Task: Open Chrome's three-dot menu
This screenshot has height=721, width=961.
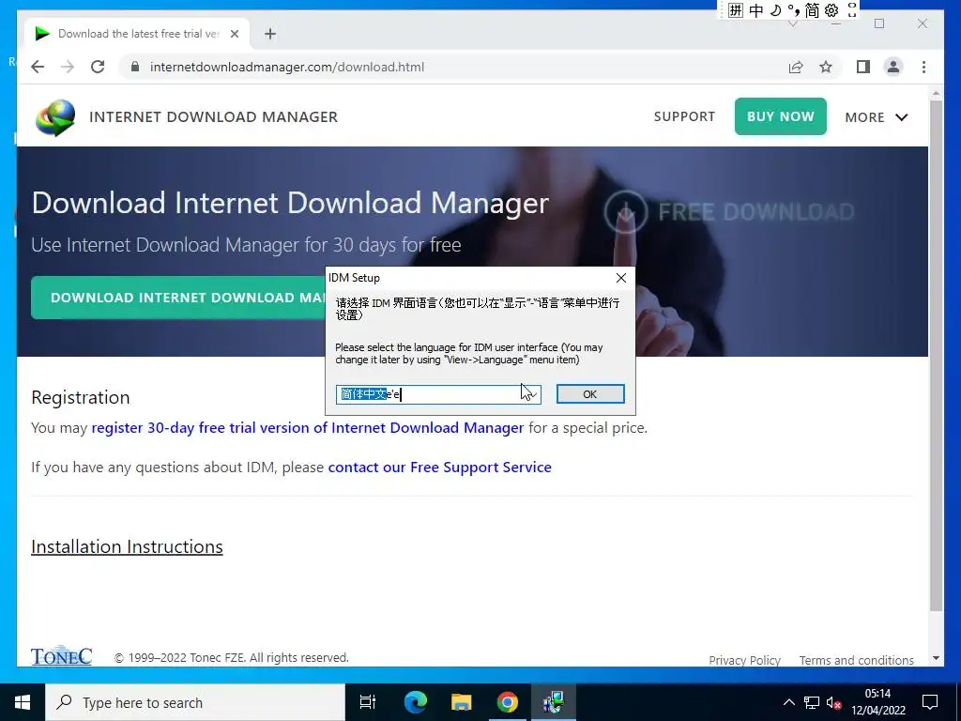Action: (x=923, y=67)
